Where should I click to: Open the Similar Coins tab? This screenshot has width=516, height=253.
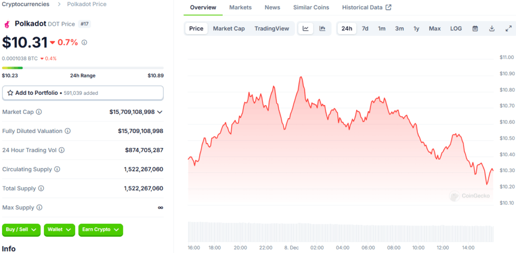pos(311,7)
